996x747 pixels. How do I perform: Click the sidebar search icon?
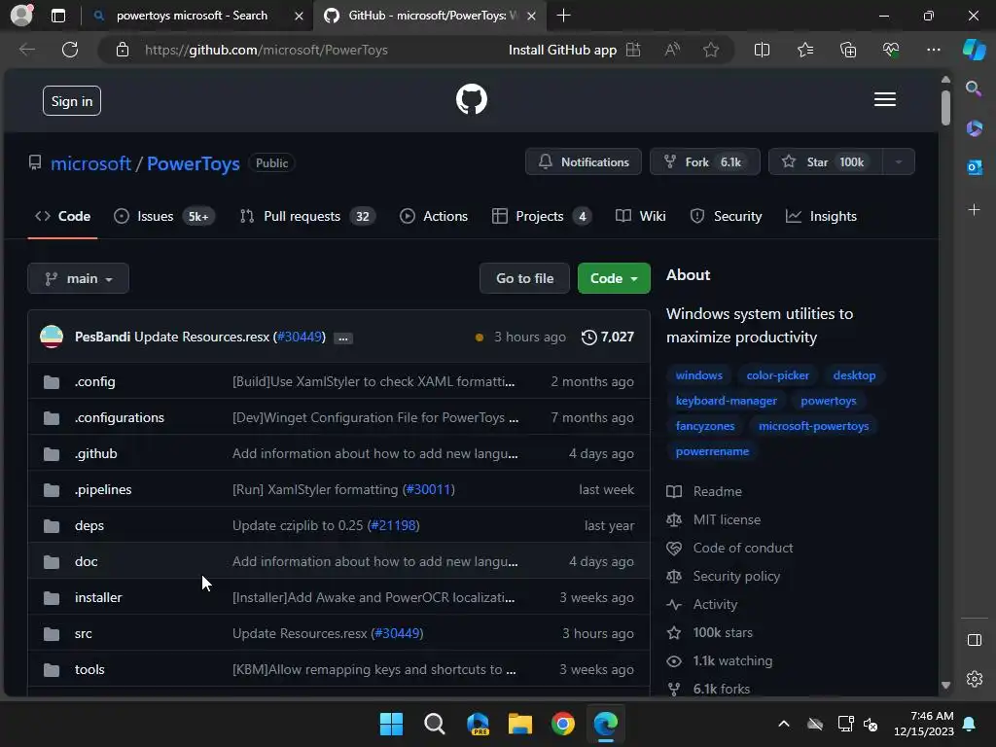pyautogui.click(x=974, y=89)
